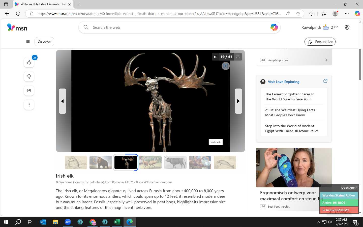This screenshot has height=227, width=363.
Task: Click Read aloud icon in address bar
Action: pos(288,14)
